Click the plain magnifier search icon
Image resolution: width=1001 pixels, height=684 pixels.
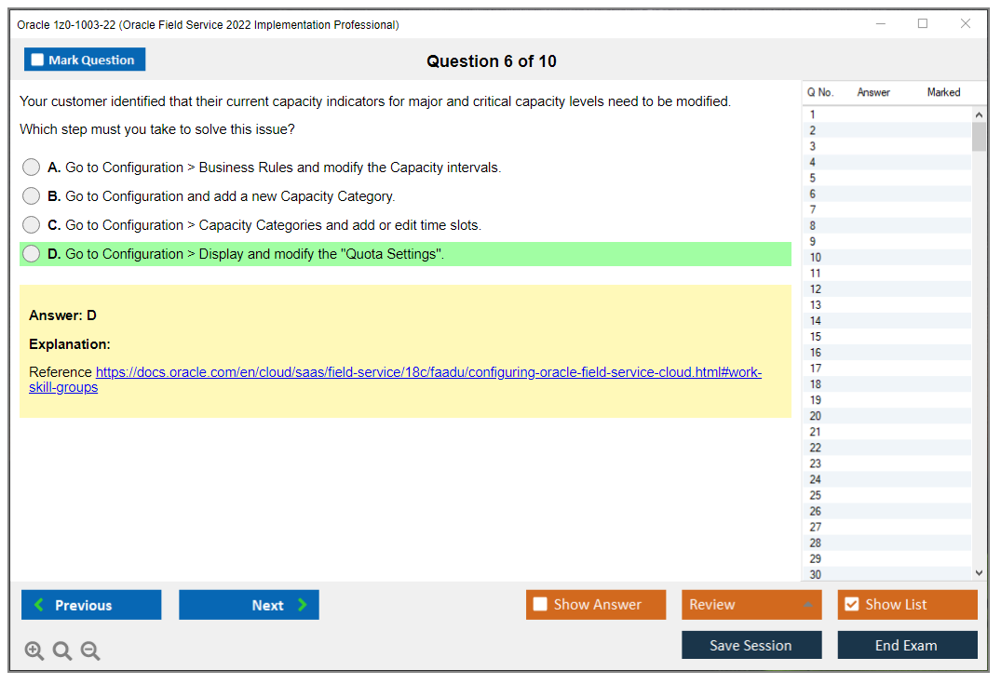61,650
